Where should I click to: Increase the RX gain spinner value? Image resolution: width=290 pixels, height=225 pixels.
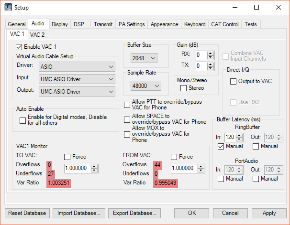point(211,53)
